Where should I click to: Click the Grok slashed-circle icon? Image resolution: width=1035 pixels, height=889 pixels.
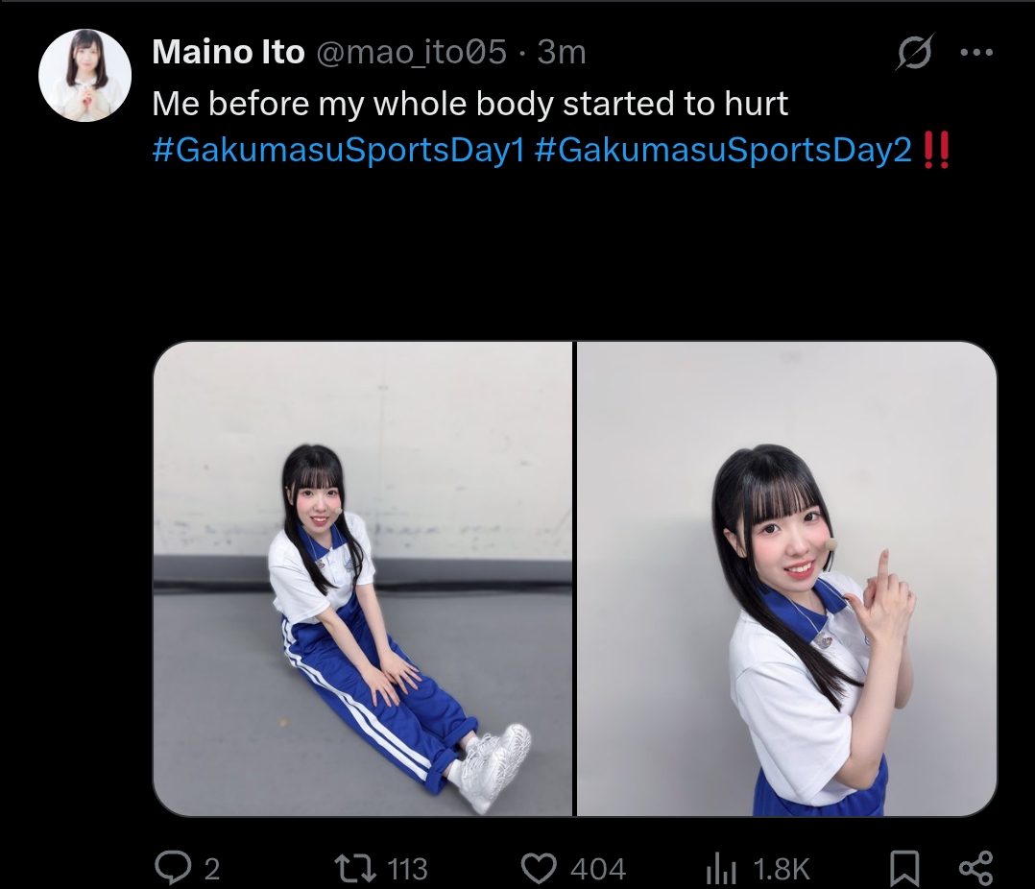tap(915, 52)
